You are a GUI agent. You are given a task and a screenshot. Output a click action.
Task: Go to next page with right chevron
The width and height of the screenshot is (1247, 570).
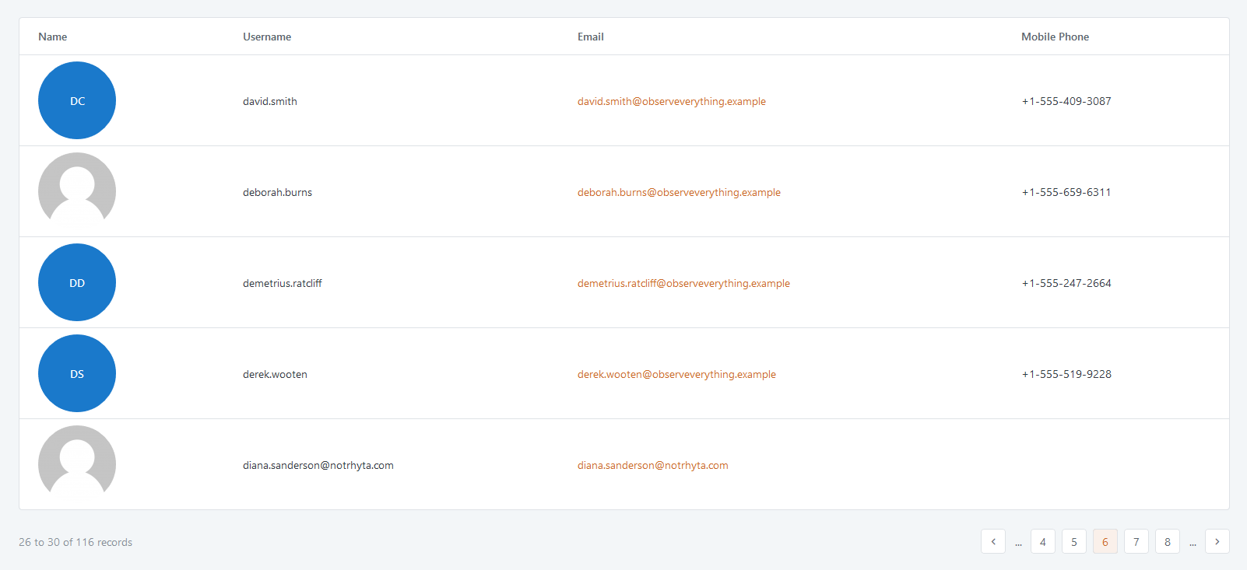1217,541
